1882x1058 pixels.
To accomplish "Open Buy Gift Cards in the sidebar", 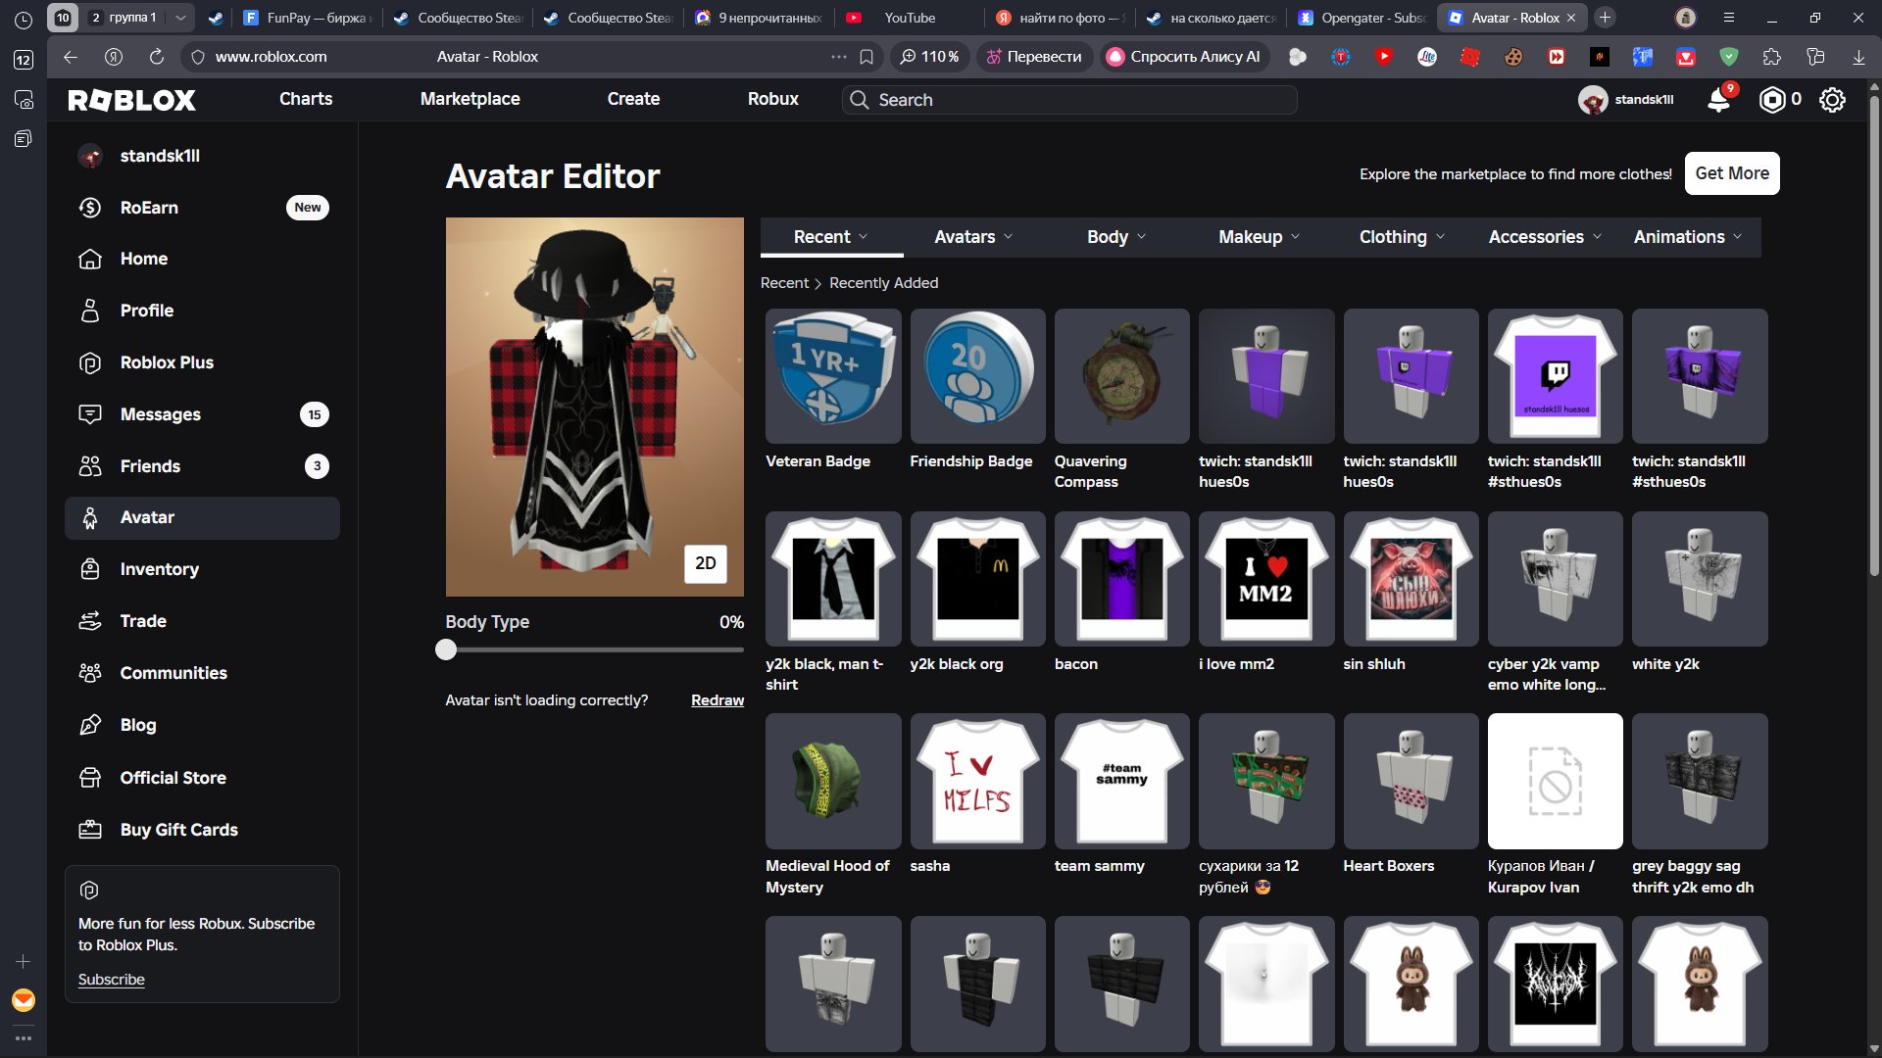I will 202,830.
